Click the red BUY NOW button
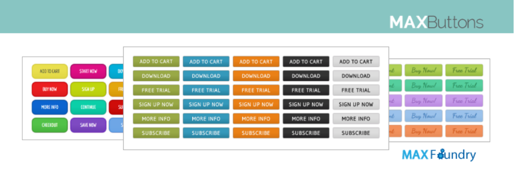Screen dimensions: 514x170 (x=50, y=89)
